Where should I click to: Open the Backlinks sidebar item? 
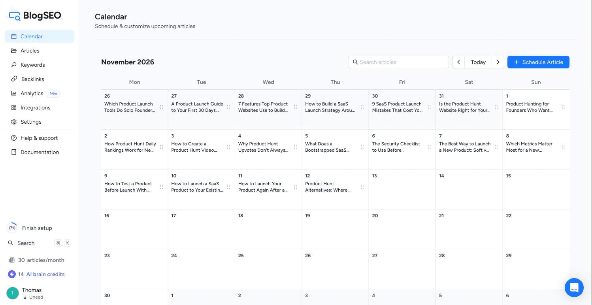coord(40,79)
